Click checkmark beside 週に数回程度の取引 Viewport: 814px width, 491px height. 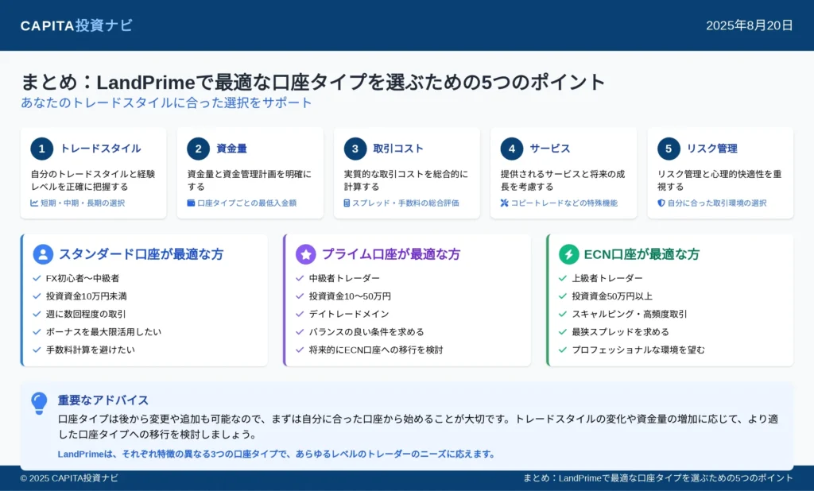click(37, 314)
